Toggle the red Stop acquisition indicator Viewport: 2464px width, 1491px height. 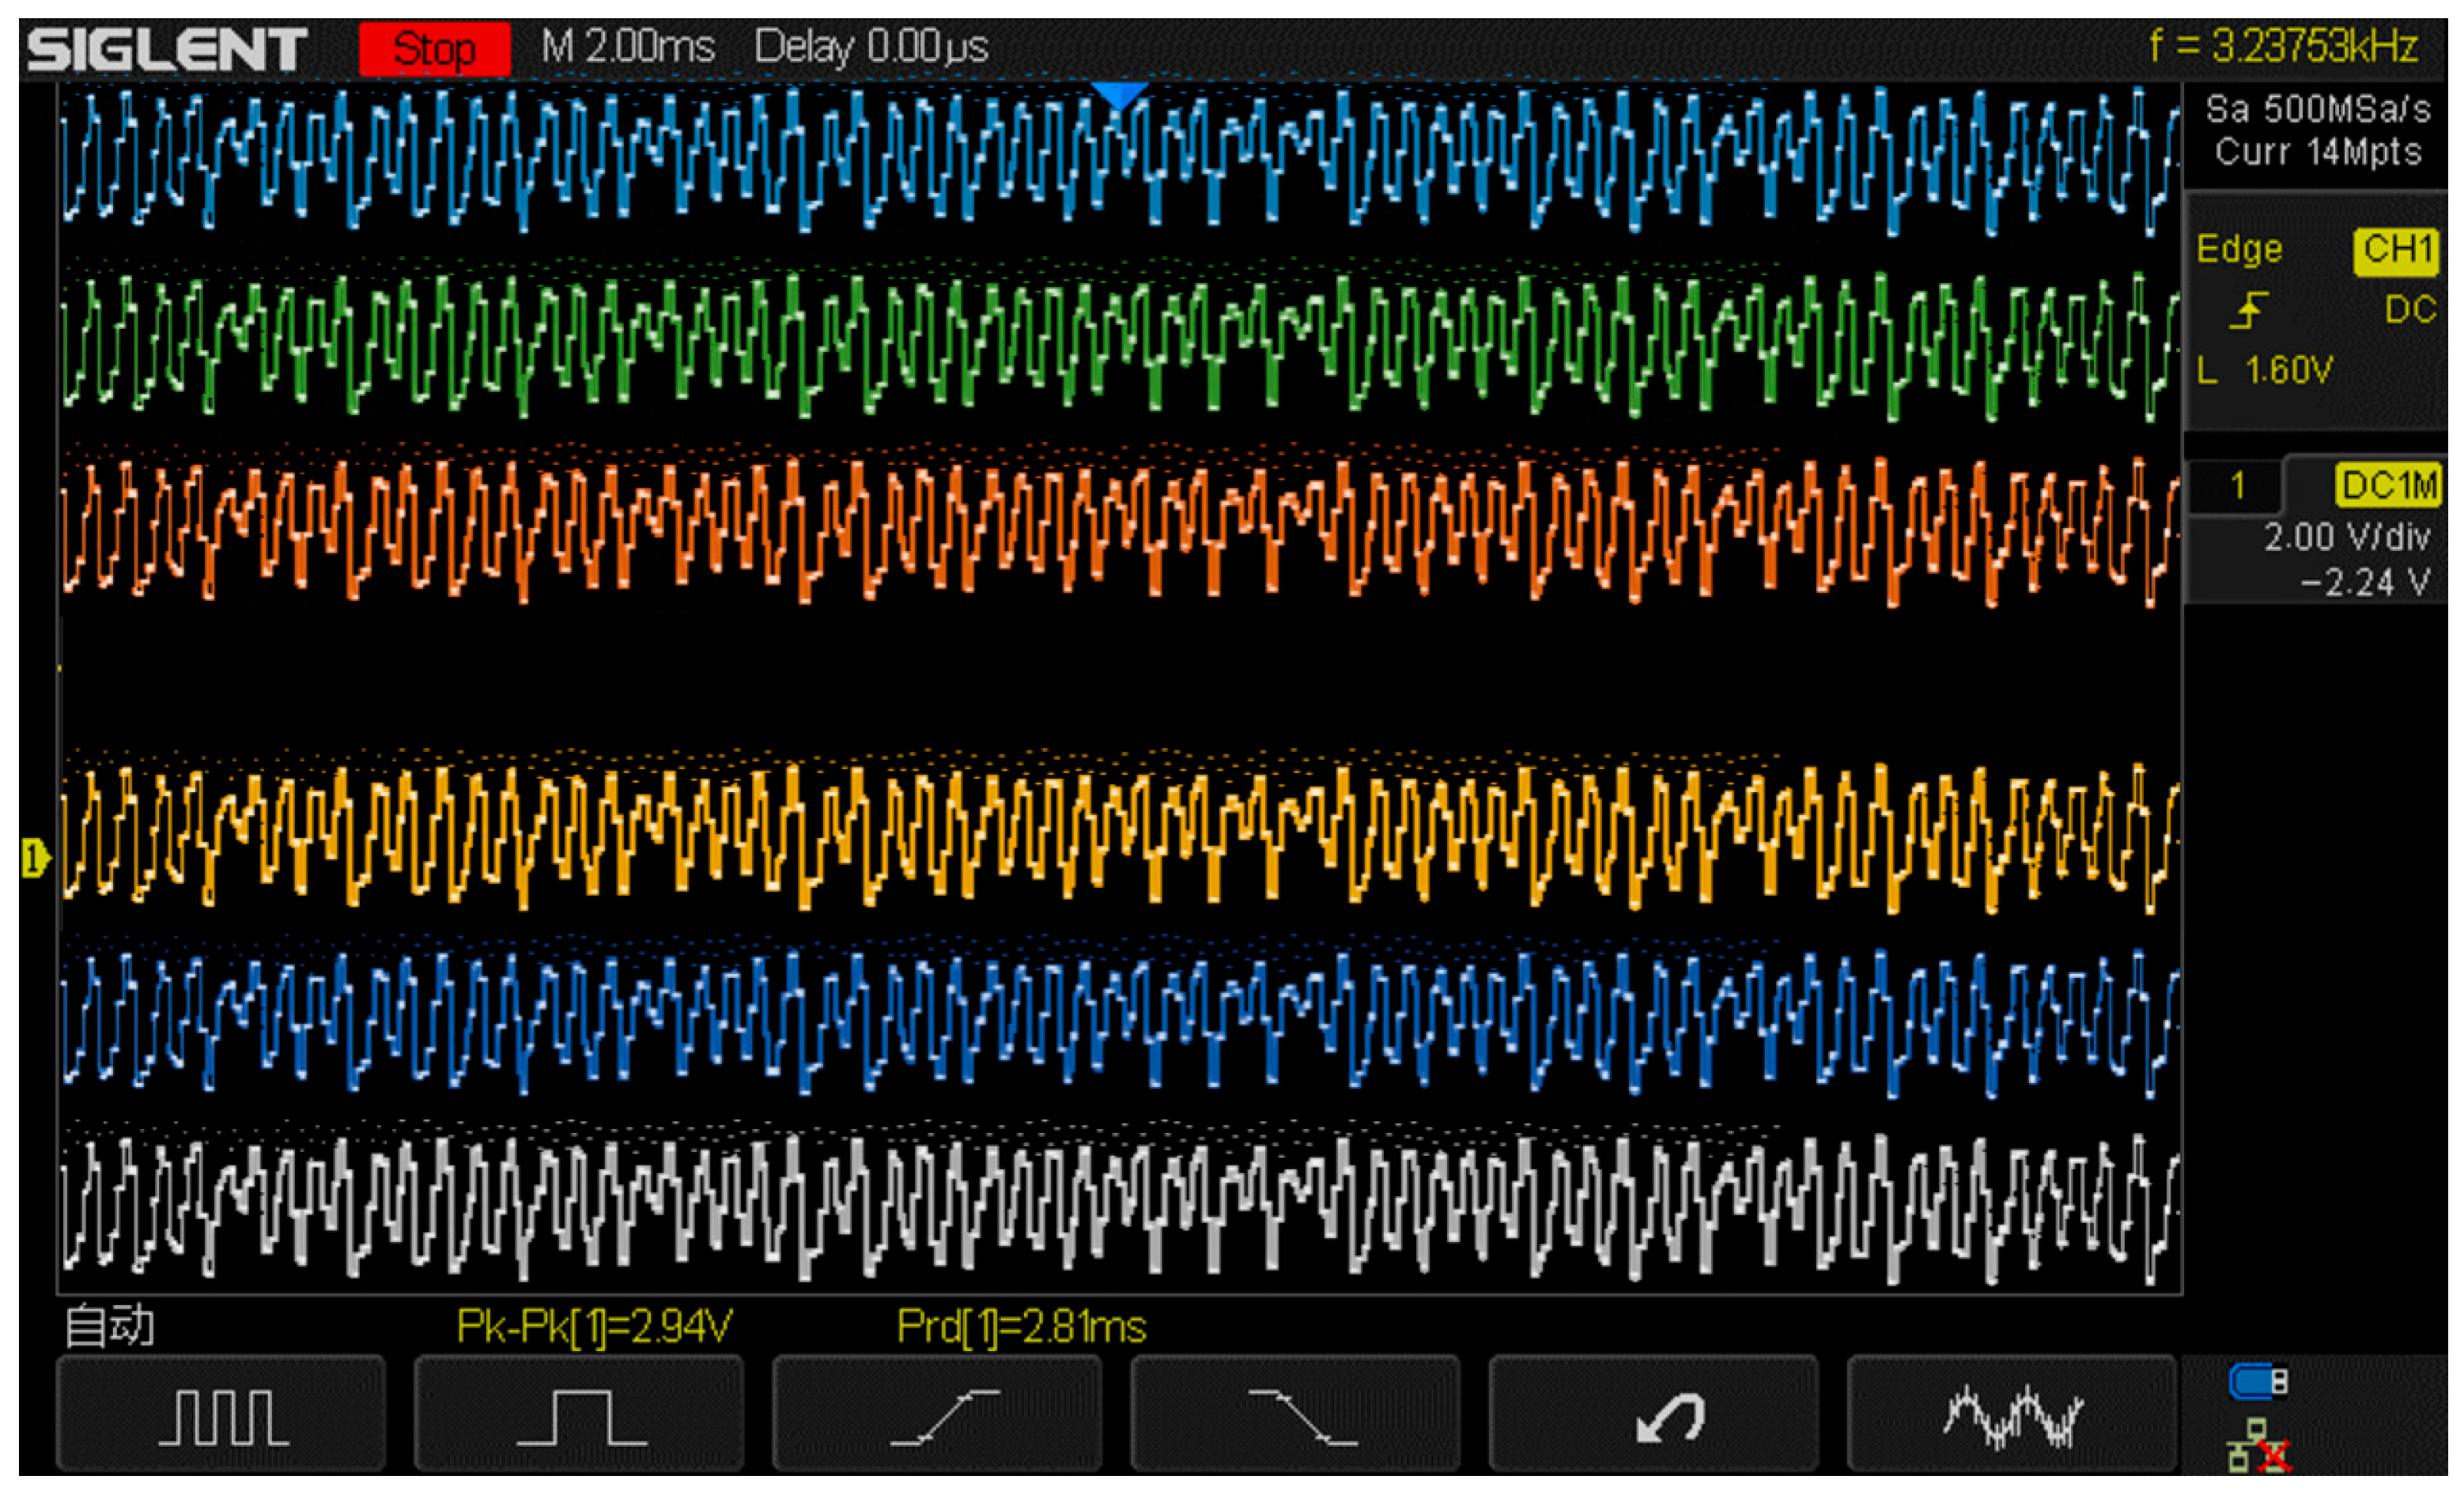[435, 48]
